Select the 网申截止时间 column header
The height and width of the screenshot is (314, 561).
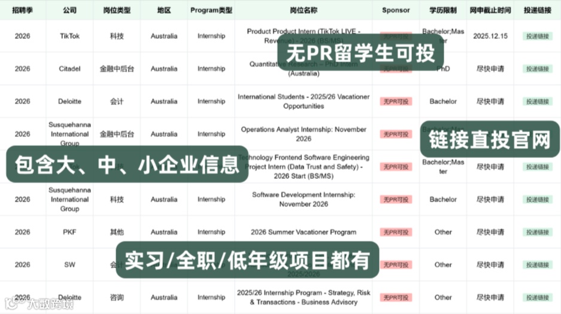(490, 10)
